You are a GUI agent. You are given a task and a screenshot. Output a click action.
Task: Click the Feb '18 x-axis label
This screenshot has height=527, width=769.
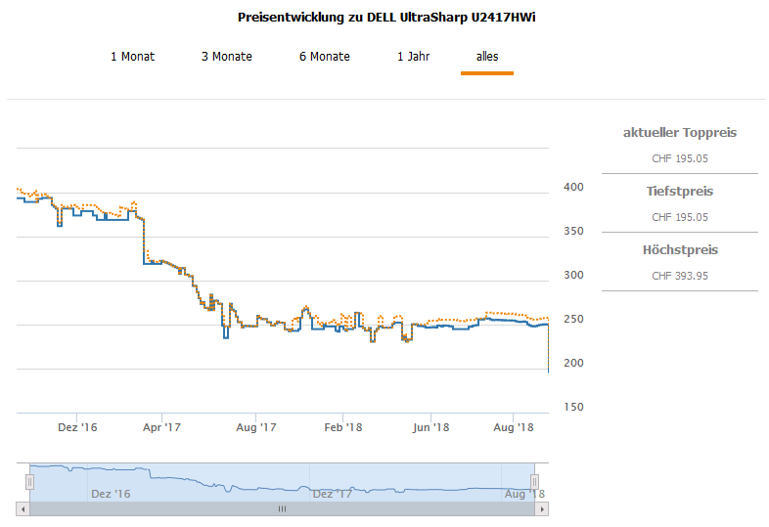[343, 427]
